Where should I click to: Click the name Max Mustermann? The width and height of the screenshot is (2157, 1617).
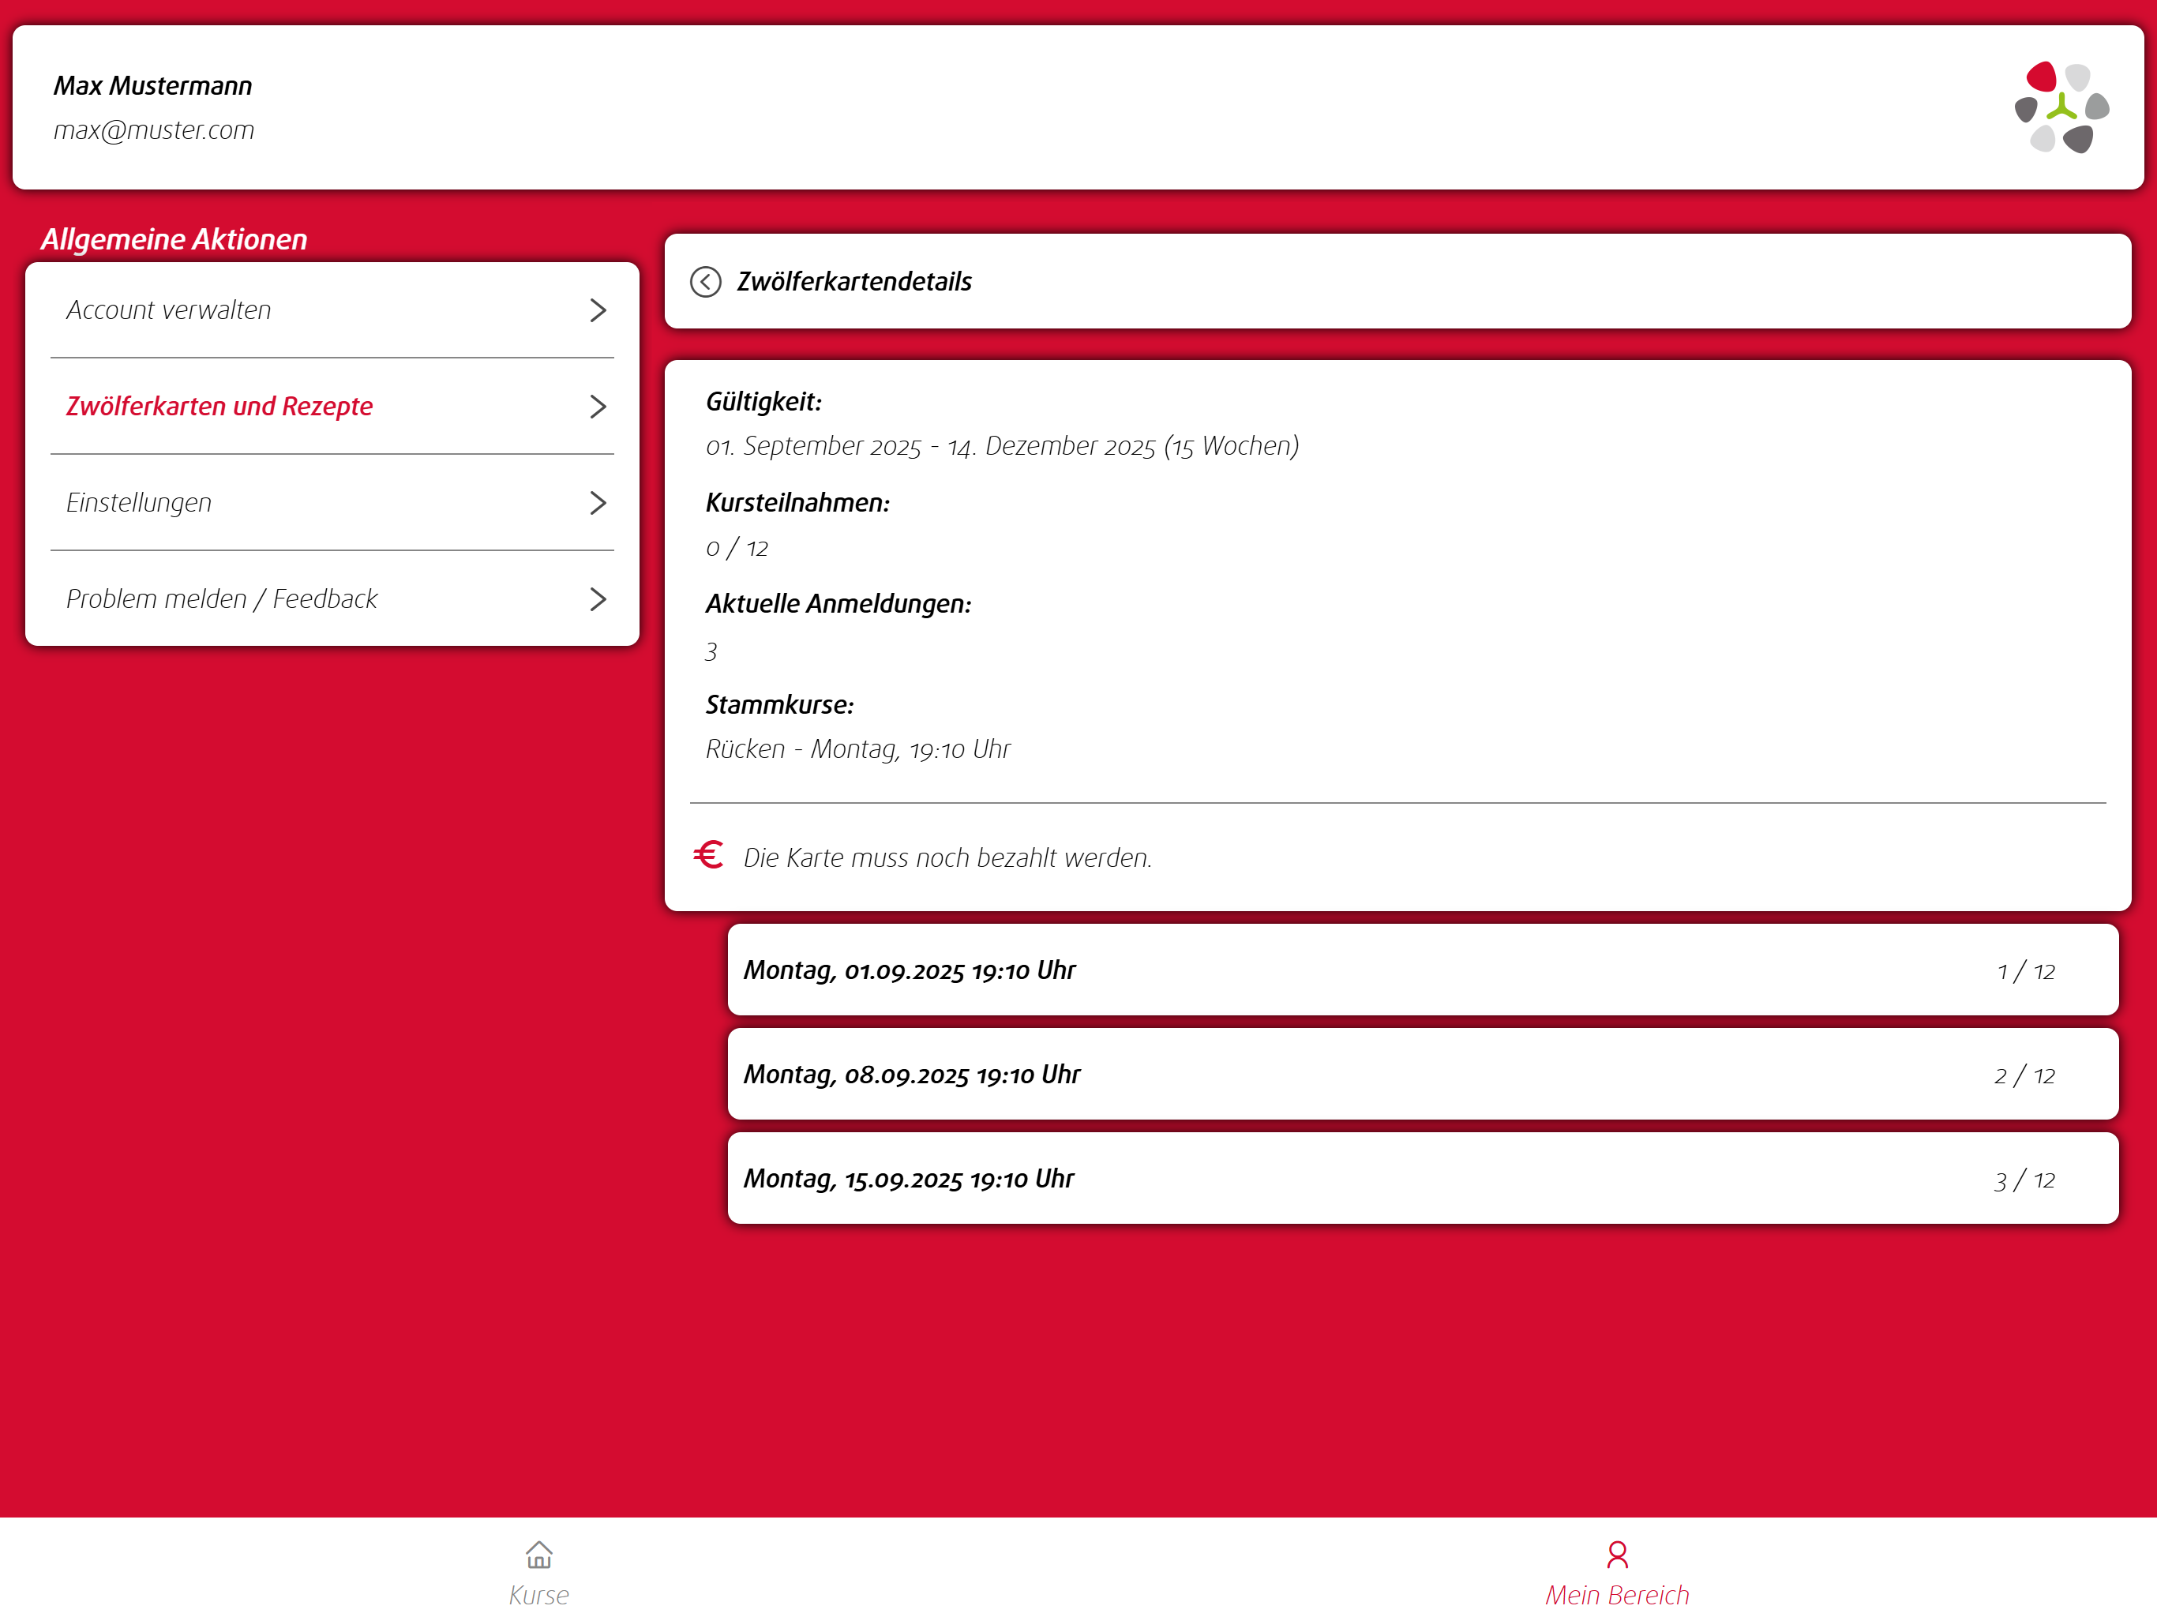click(153, 86)
